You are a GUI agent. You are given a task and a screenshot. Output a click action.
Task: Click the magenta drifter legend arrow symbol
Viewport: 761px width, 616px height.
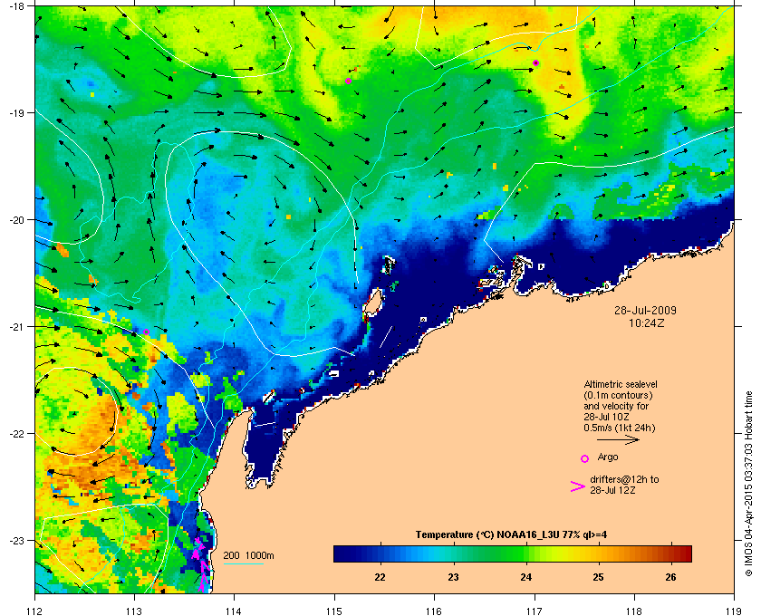(578, 486)
